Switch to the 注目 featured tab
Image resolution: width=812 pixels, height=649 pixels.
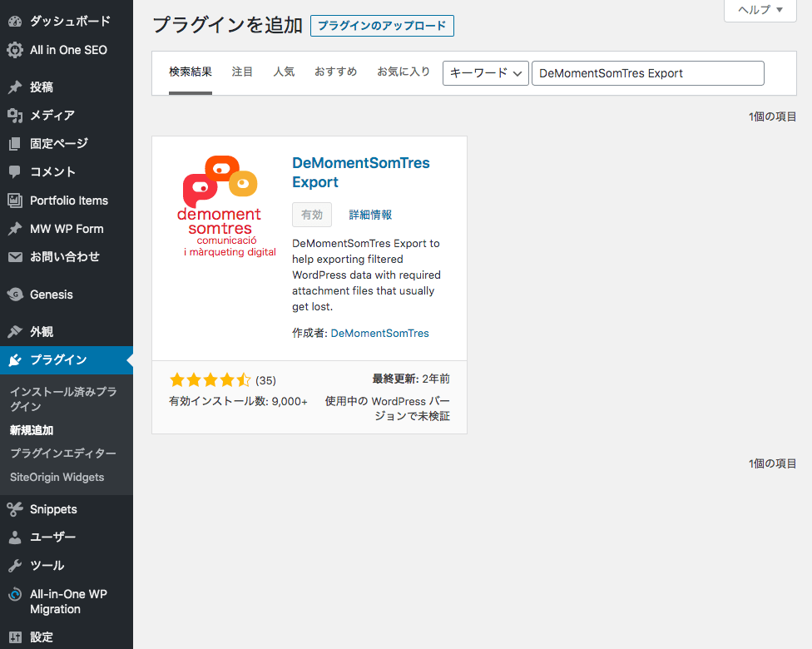click(x=242, y=72)
